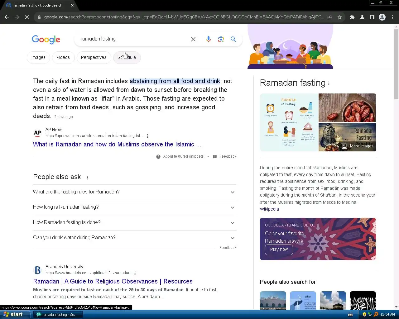Select the Perspectives filter chip
This screenshot has height=319, width=399.
[x=94, y=58]
